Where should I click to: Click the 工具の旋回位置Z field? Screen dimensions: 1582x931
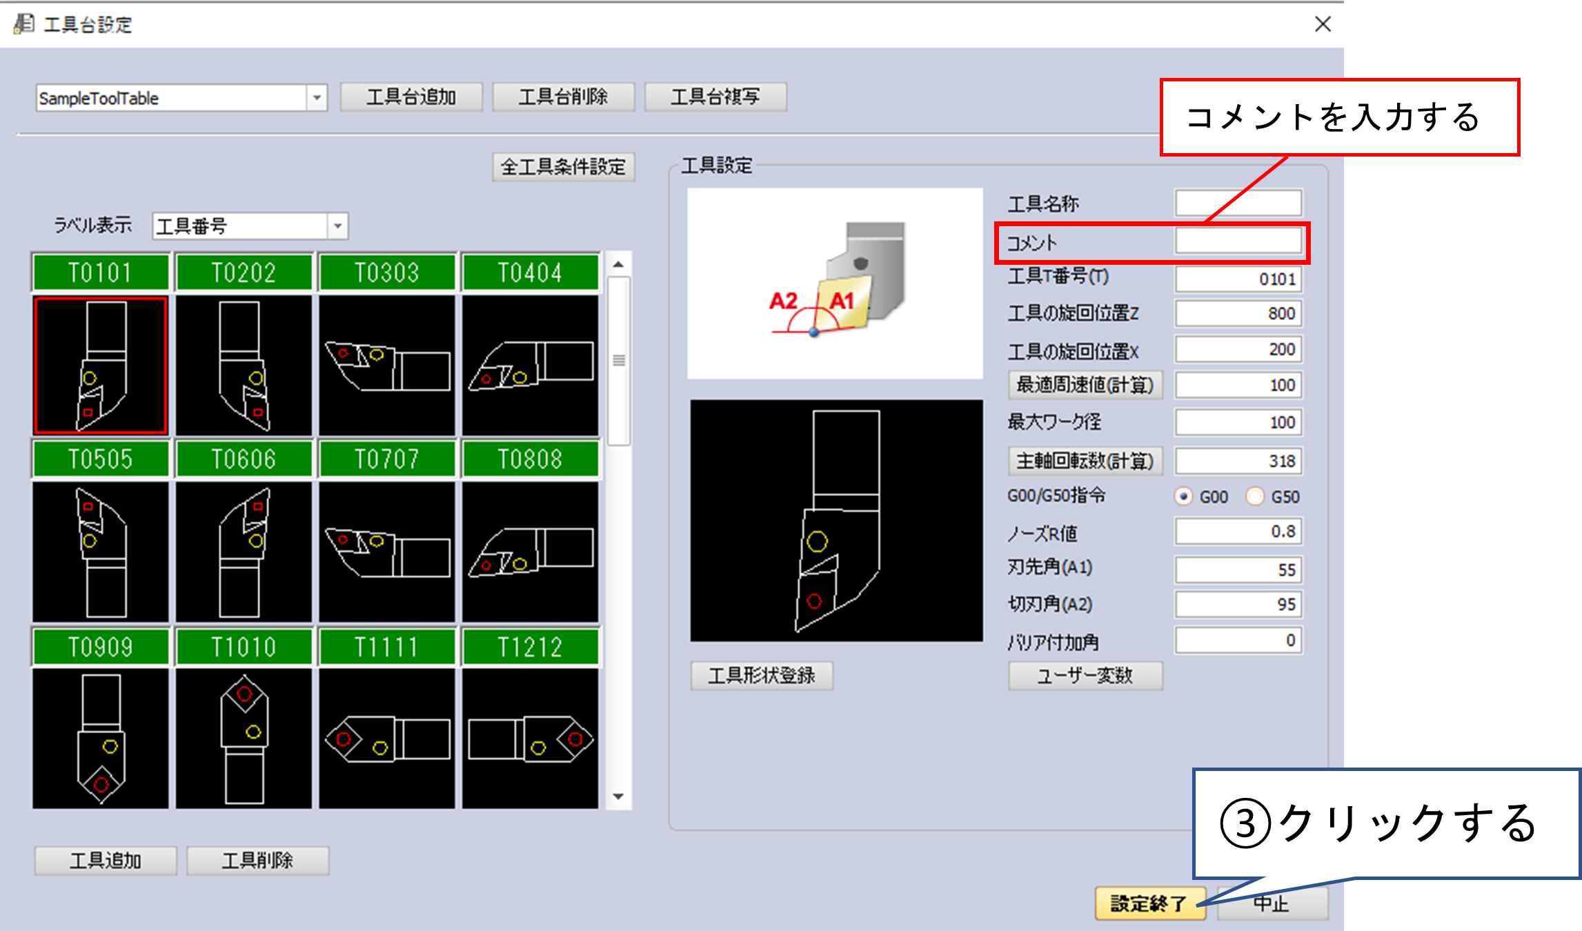point(1238,313)
